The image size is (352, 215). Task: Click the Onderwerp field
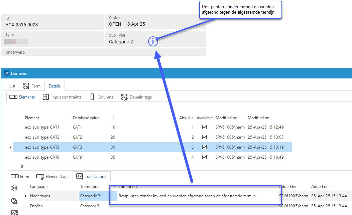click(104, 52)
